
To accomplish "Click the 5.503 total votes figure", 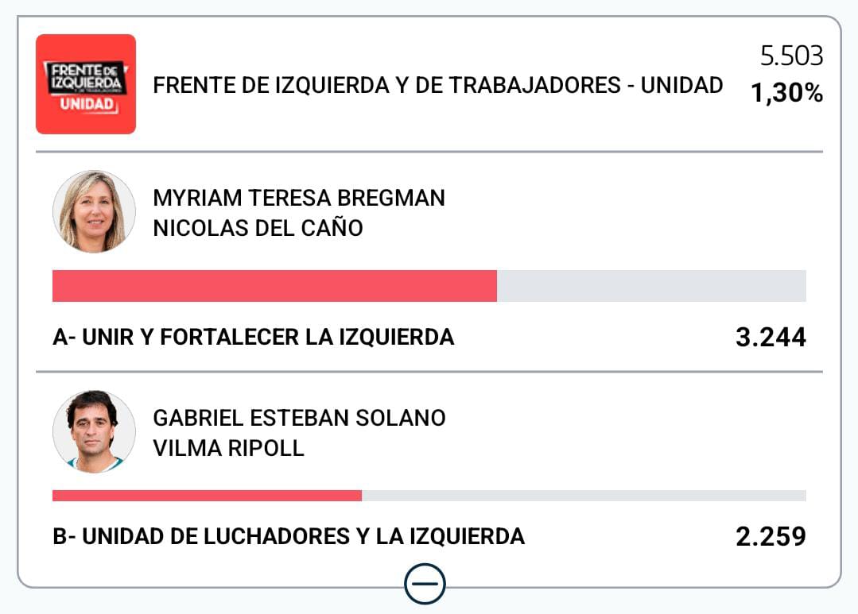I will (x=791, y=56).
